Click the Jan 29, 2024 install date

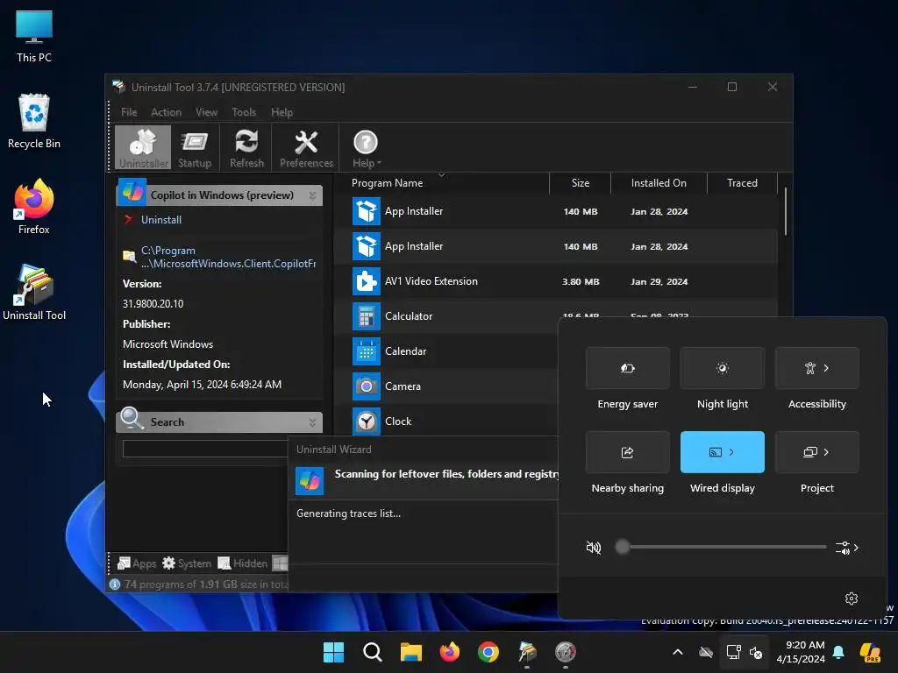659,281
